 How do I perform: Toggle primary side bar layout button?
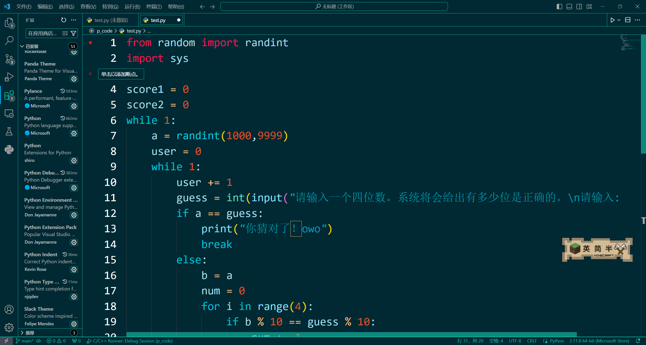pyautogui.click(x=559, y=7)
